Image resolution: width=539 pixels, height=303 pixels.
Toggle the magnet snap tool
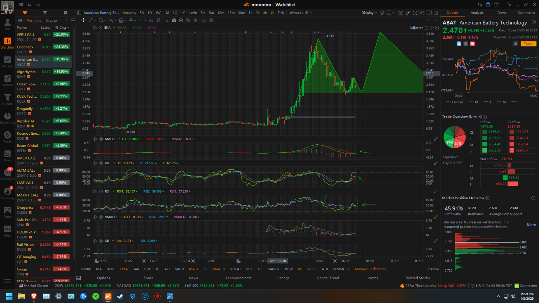[174, 20]
